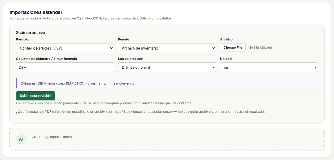
Task: Click the green 'Subir para revisión' button
Action: (36, 96)
